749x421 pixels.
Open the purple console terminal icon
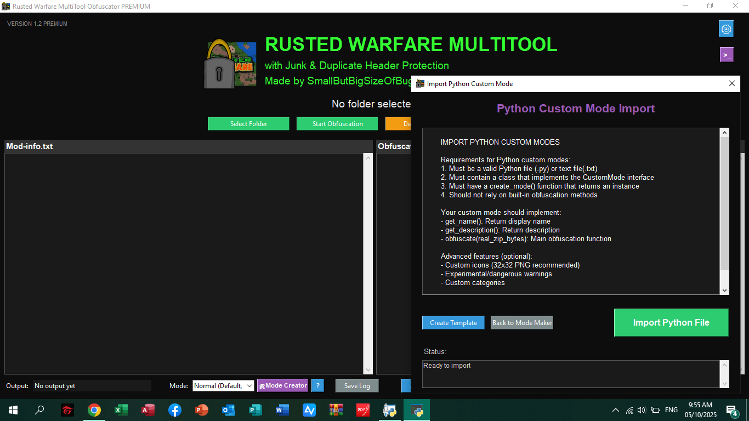(727, 55)
